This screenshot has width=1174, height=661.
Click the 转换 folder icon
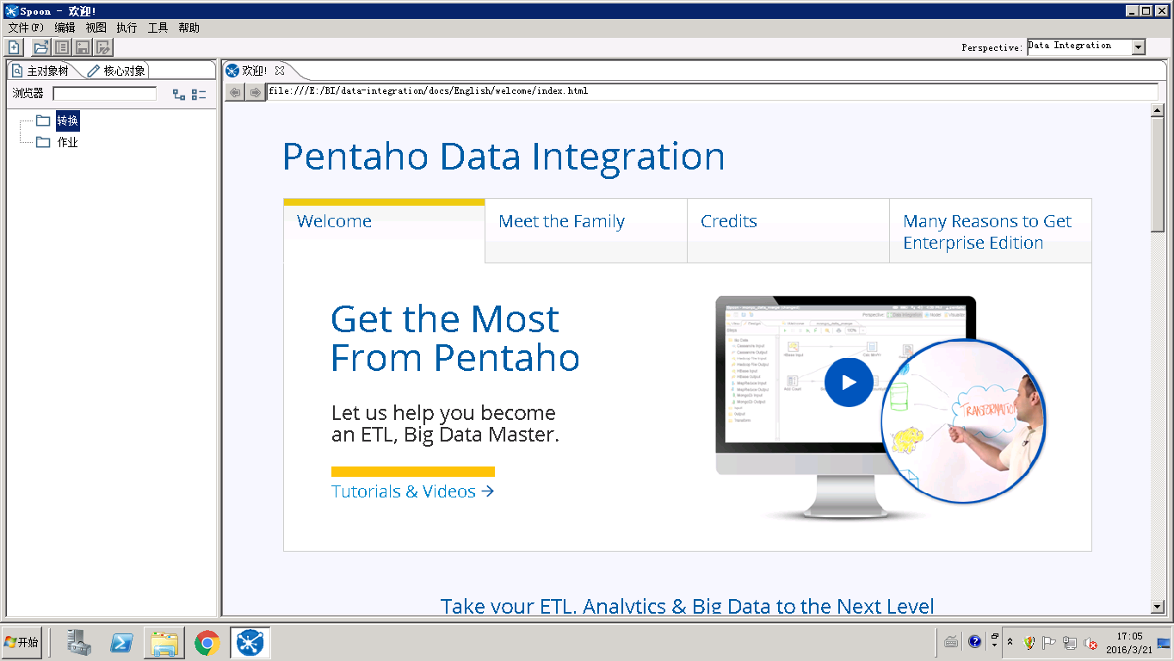tap(43, 120)
